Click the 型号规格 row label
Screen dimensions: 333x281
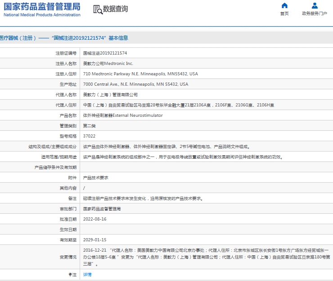tap(68, 136)
